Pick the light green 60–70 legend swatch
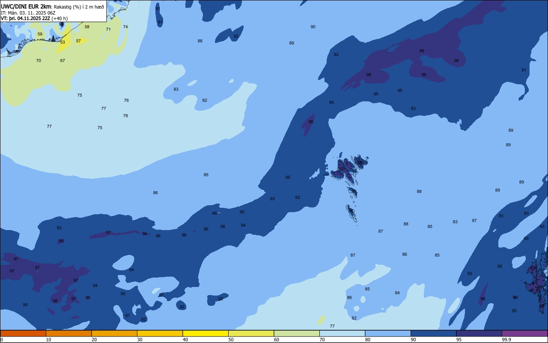This screenshot has height=343, width=548. tap(297, 333)
